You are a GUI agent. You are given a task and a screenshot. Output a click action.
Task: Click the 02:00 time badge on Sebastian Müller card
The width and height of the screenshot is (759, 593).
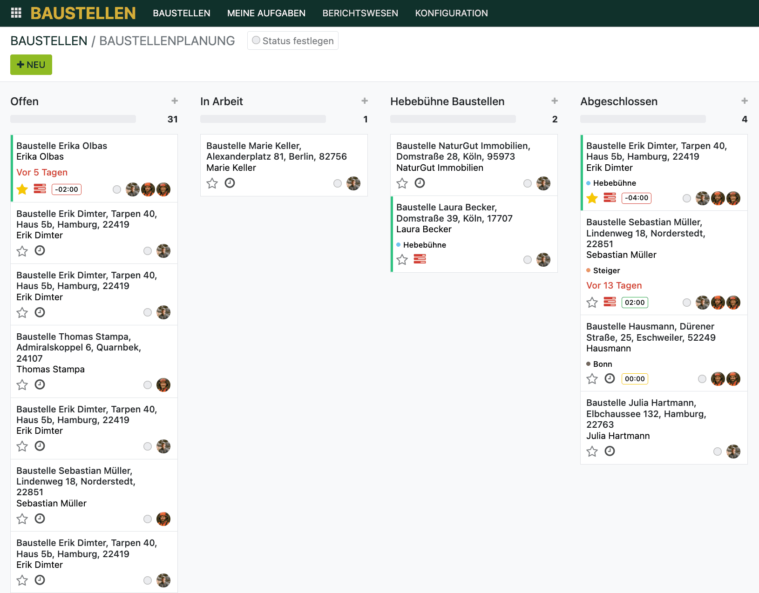(635, 303)
